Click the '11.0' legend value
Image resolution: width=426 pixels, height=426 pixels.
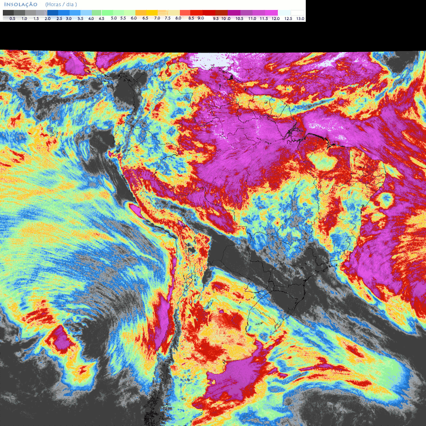click(x=252, y=19)
